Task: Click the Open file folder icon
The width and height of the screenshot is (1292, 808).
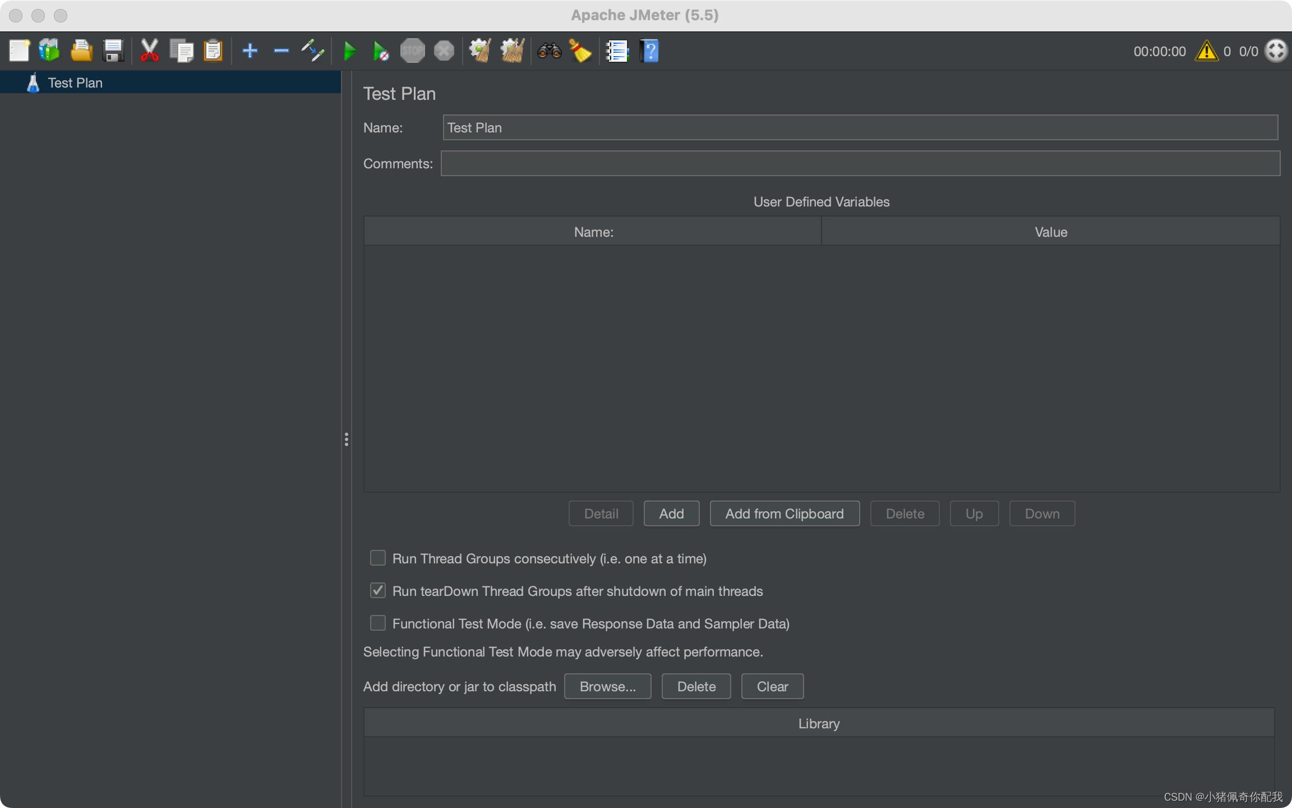Action: 81,51
